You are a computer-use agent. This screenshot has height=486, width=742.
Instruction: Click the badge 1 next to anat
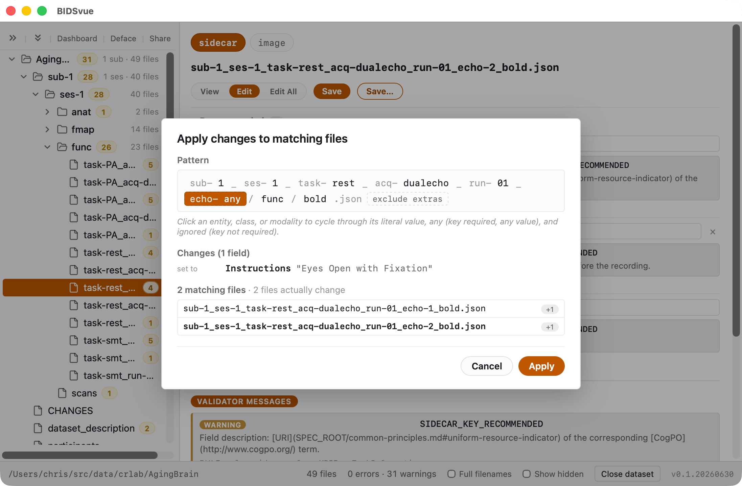(103, 112)
